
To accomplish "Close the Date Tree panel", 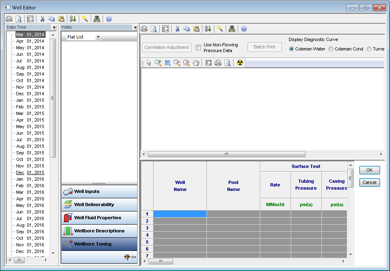I will pyautogui.click(x=54, y=27).
